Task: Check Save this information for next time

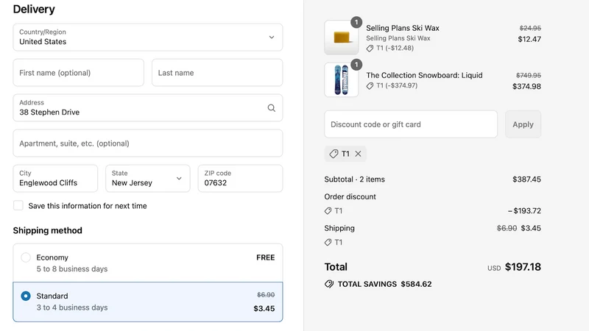Action: pyautogui.click(x=18, y=205)
